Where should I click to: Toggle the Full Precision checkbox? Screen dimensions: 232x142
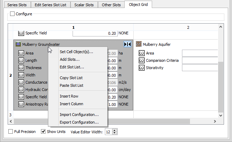(x=11, y=132)
